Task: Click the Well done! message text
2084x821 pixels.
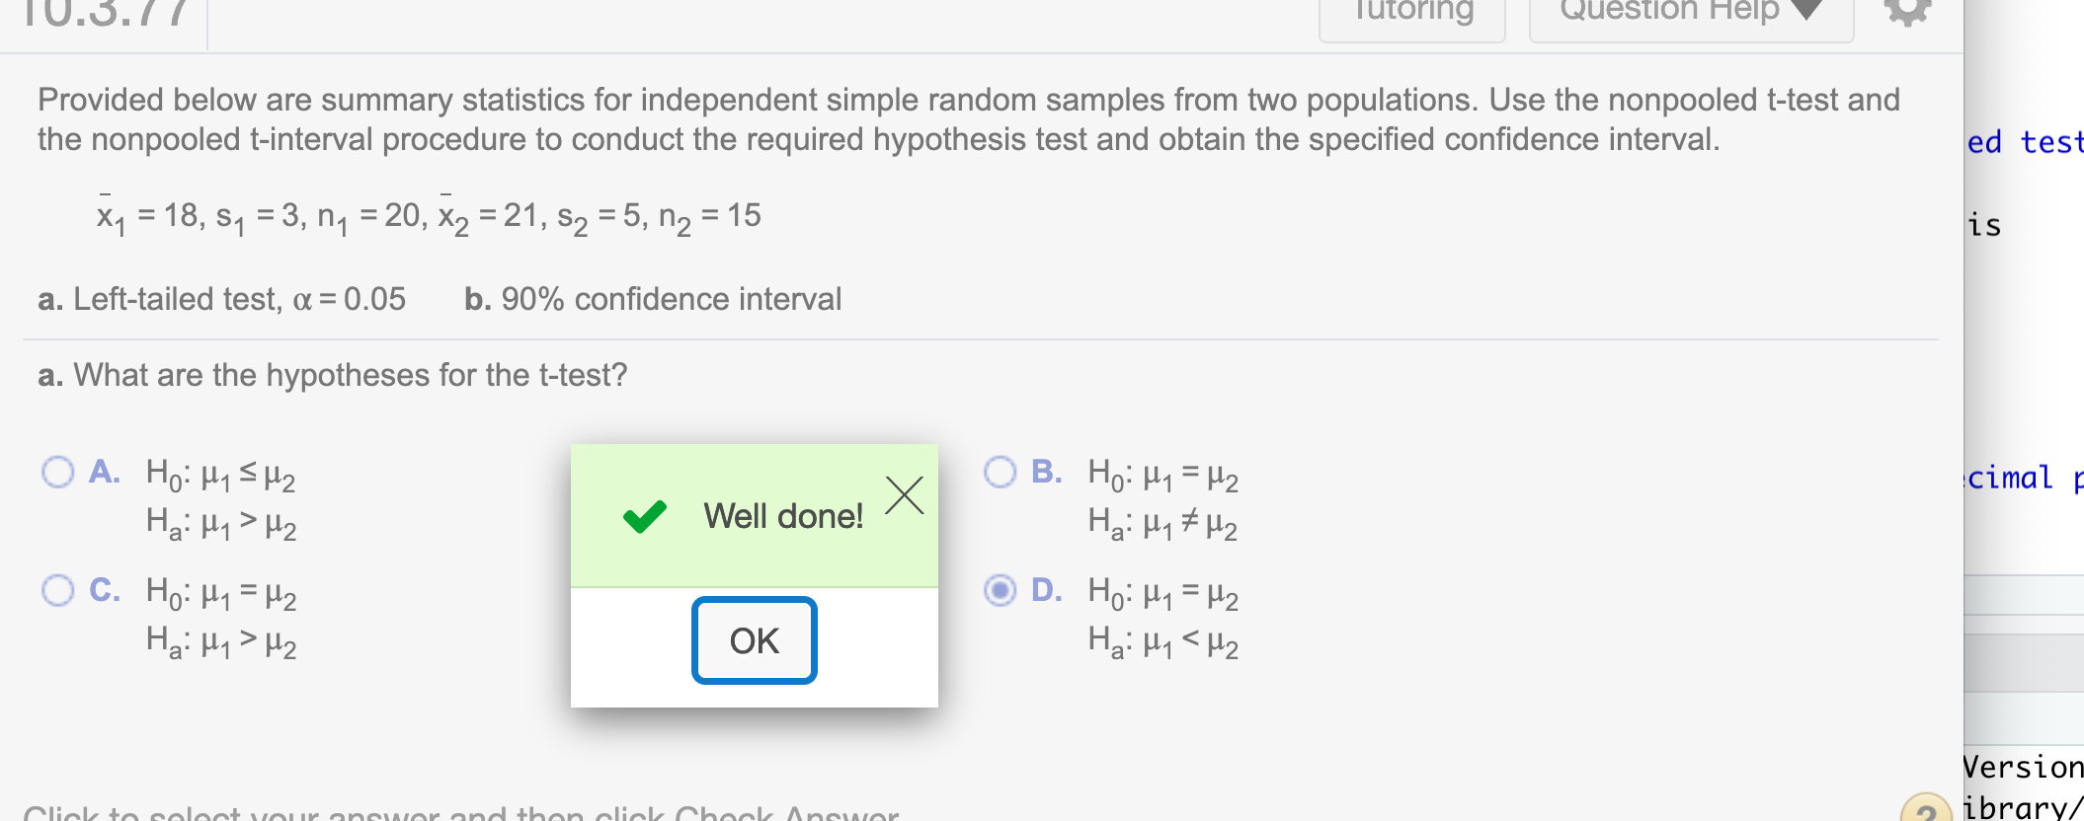Action: [x=783, y=516]
